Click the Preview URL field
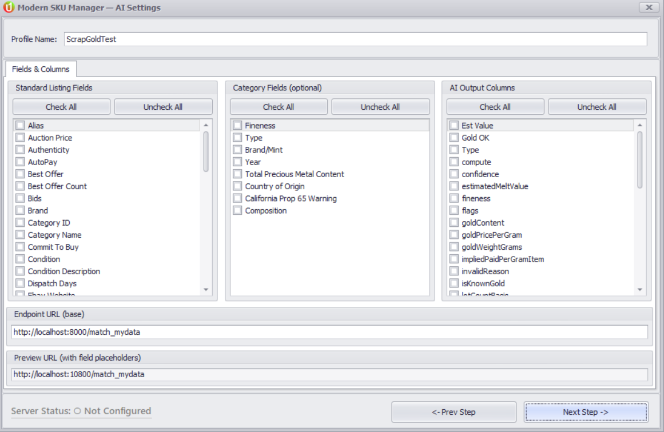The height and width of the screenshot is (432, 664). click(329, 374)
